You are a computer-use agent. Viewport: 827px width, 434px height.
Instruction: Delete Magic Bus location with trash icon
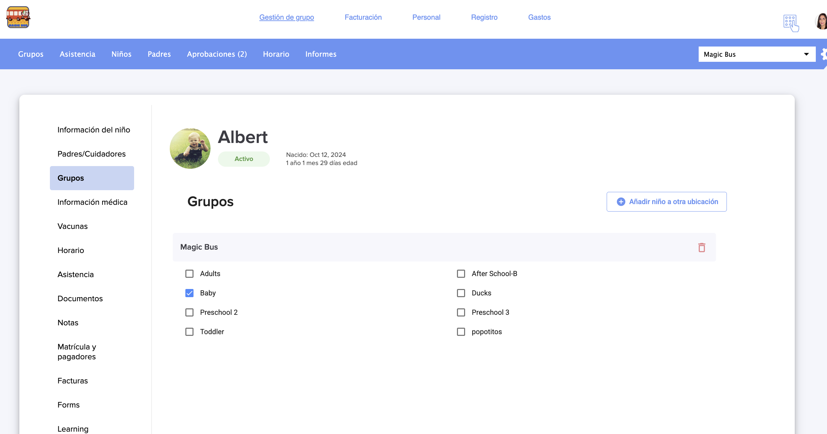coord(701,248)
